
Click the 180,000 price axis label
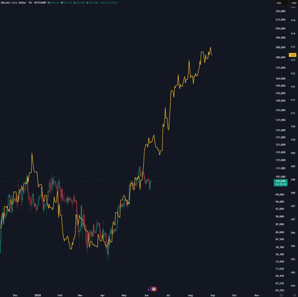point(280,57)
